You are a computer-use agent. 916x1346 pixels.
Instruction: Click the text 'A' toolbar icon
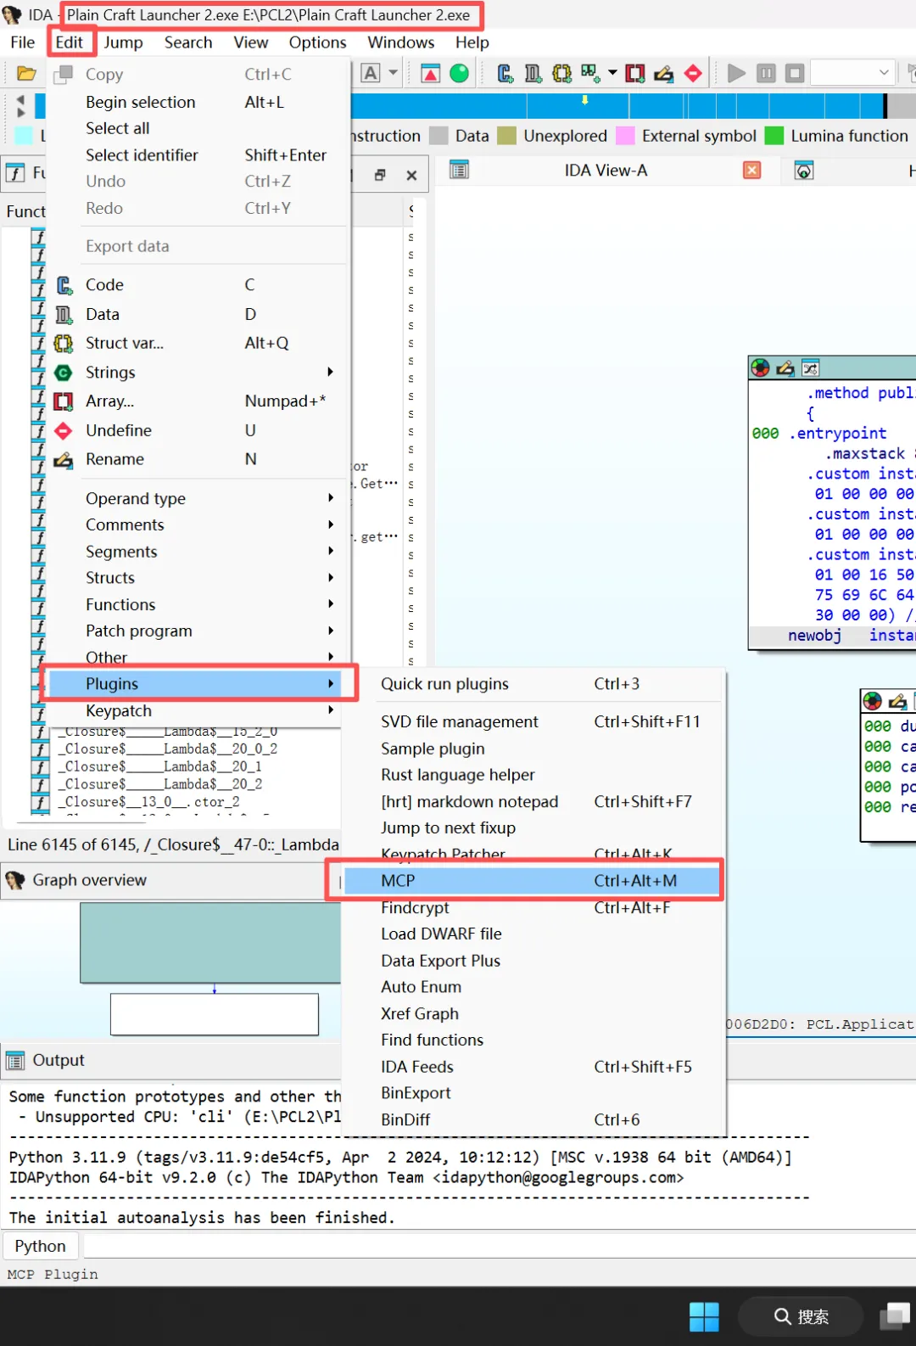(x=371, y=73)
